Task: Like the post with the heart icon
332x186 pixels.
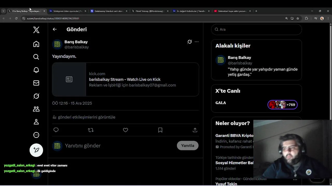Action: (126, 130)
